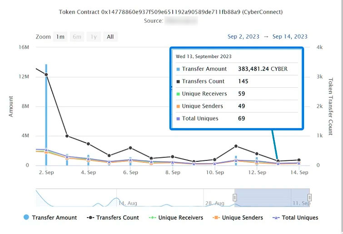Hide the Unique Receivers legend series
Viewport: 343px width, 234px height.
pyautogui.click(x=180, y=218)
